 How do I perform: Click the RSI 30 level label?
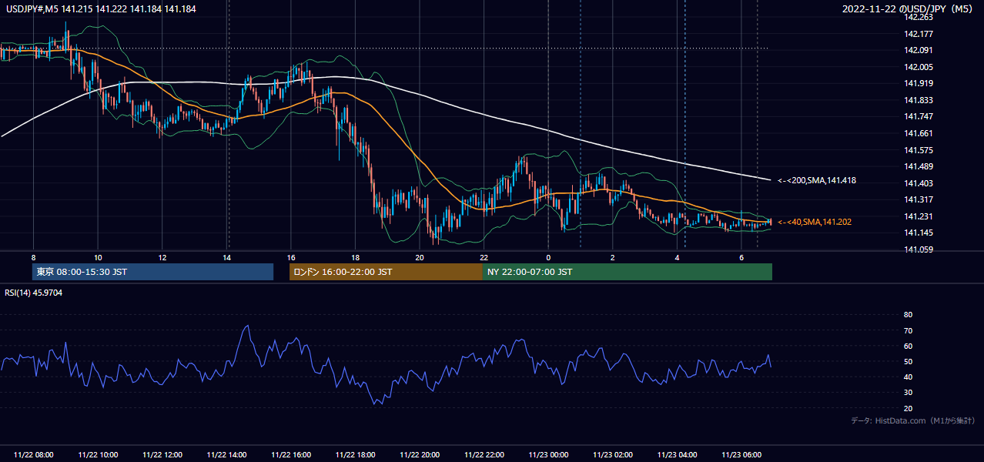tap(908, 393)
